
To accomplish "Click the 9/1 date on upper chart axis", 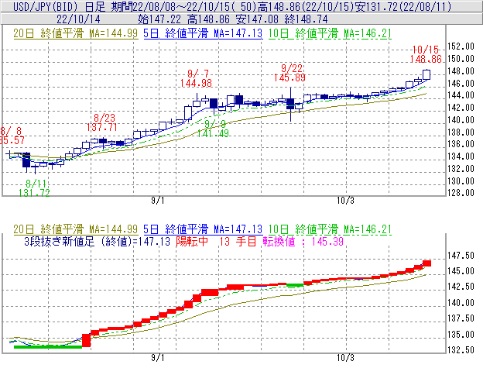I will 158,201.
